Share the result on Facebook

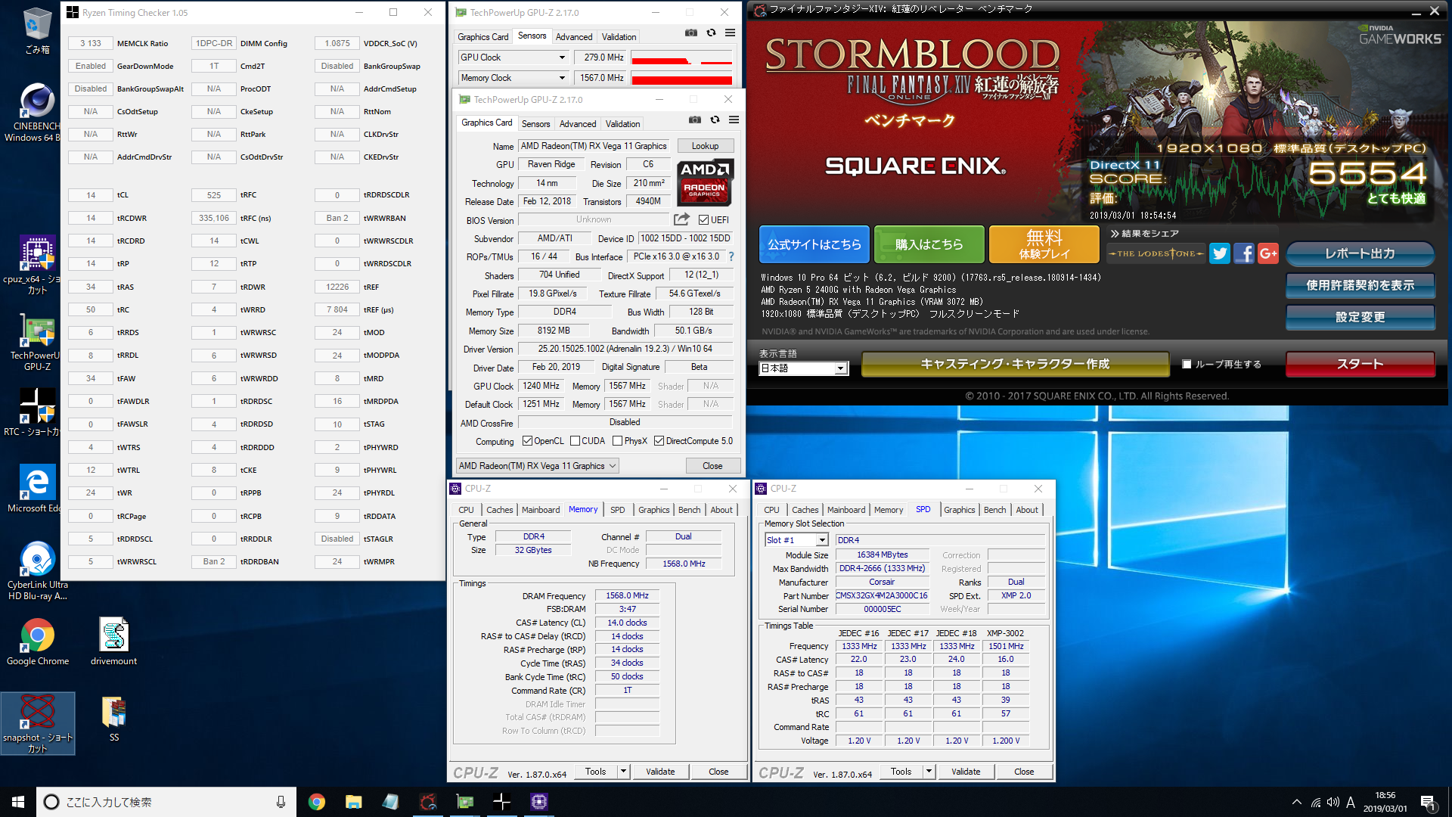click(x=1243, y=253)
